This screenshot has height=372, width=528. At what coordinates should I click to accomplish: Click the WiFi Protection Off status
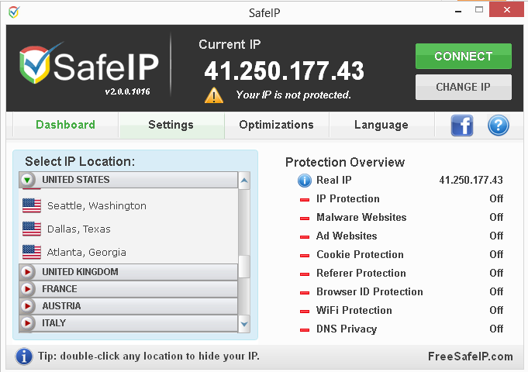pyautogui.click(x=496, y=310)
